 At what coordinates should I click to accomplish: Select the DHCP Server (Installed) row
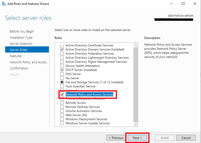click(81, 70)
